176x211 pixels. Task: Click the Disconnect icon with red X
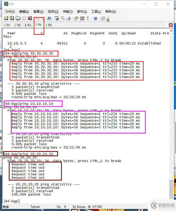point(30,18)
